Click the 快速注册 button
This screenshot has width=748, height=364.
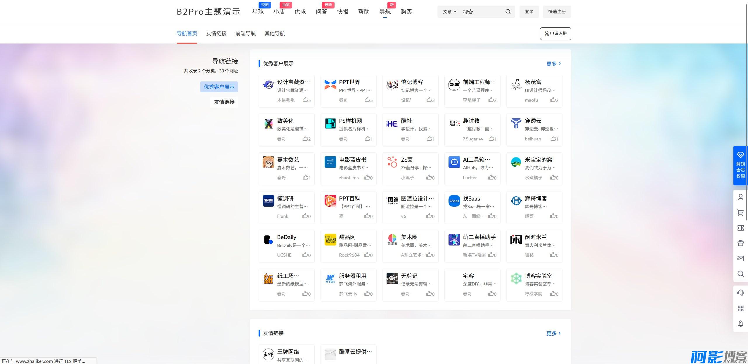point(557,12)
